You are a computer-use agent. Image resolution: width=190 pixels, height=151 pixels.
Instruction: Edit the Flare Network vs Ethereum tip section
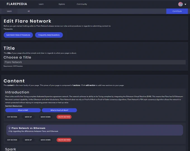12,140
